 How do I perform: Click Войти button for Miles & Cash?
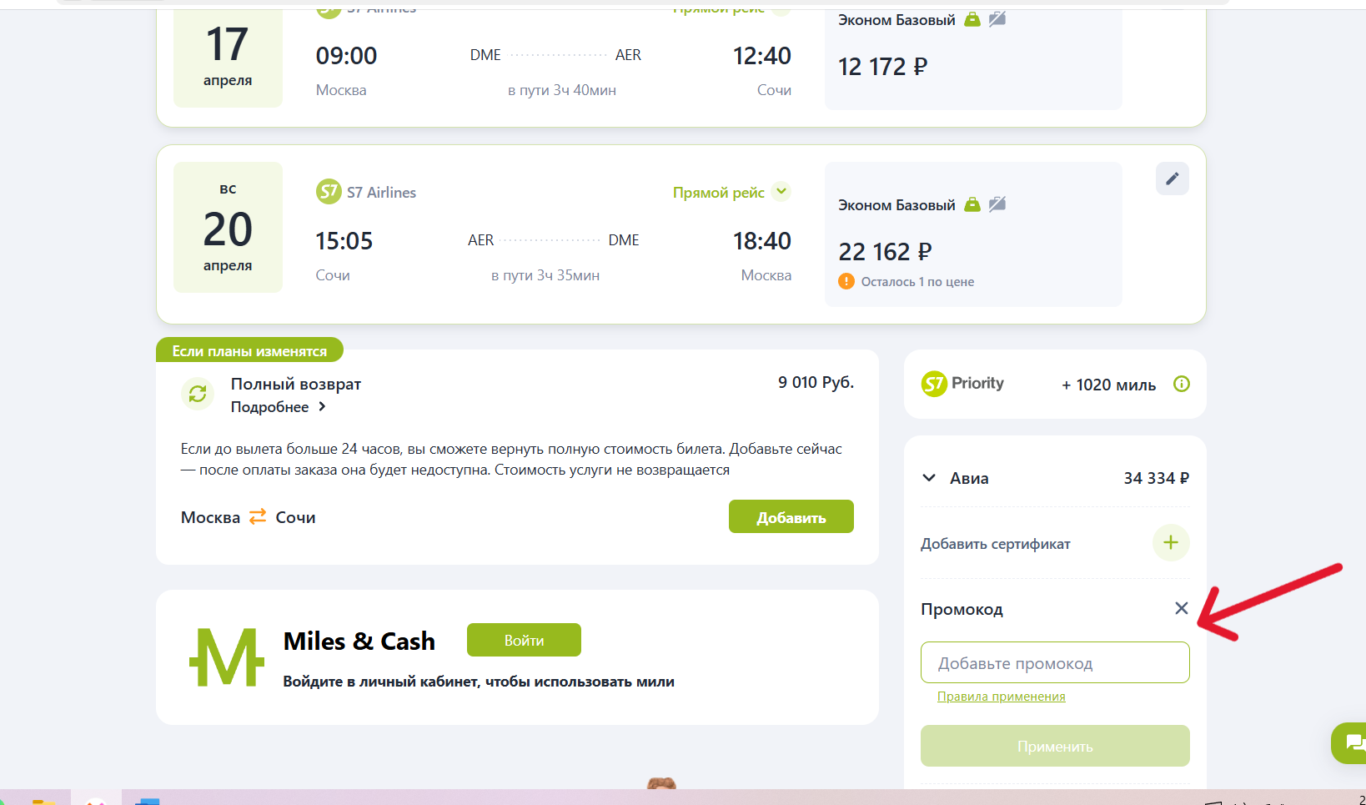pos(524,640)
